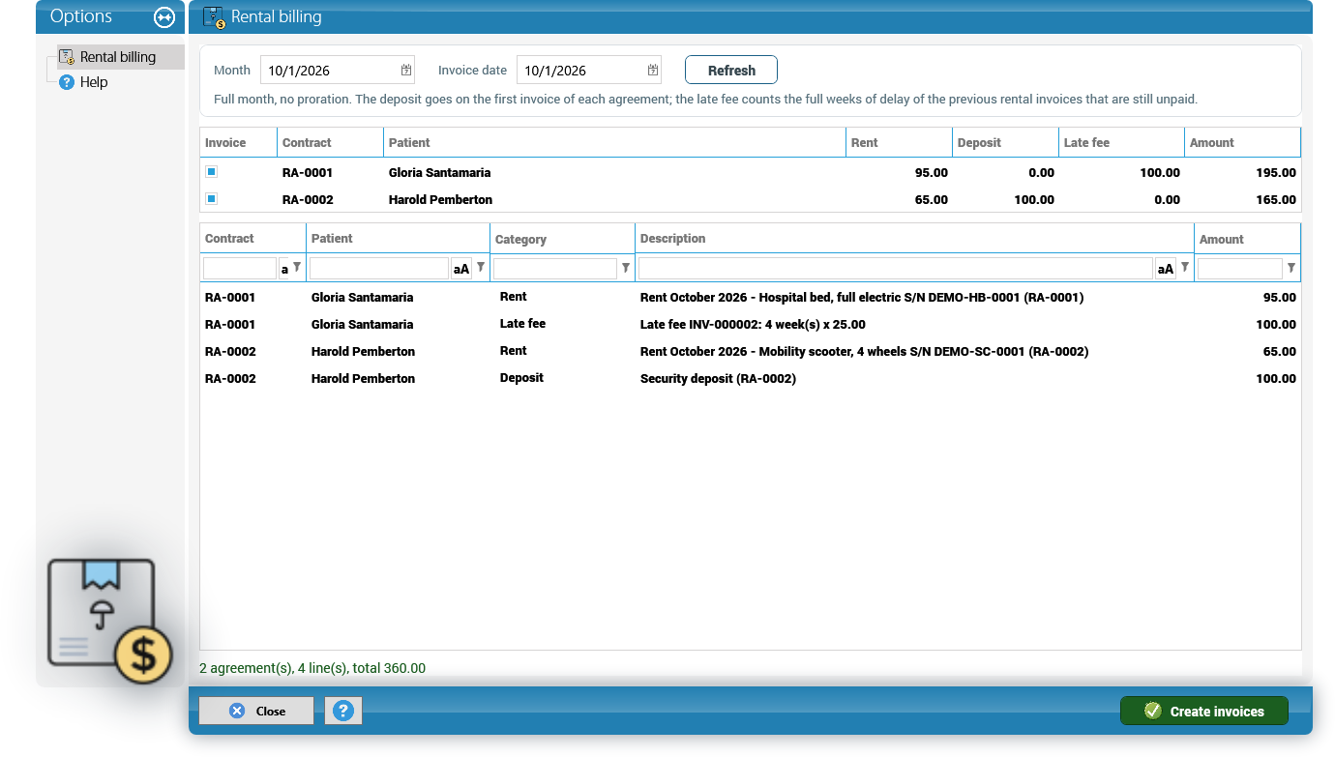
Task: Select the Gloria Santamaria row in the upper grid
Action: pos(750,172)
